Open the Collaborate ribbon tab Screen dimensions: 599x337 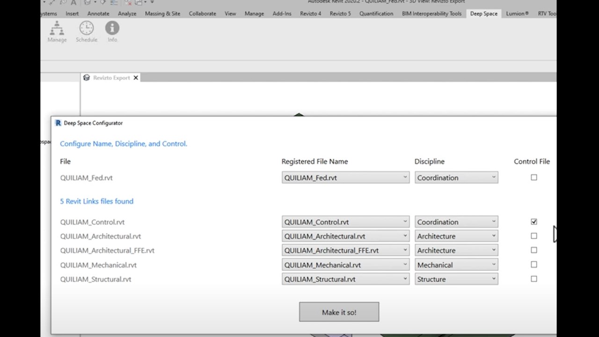tap(202, 14)
